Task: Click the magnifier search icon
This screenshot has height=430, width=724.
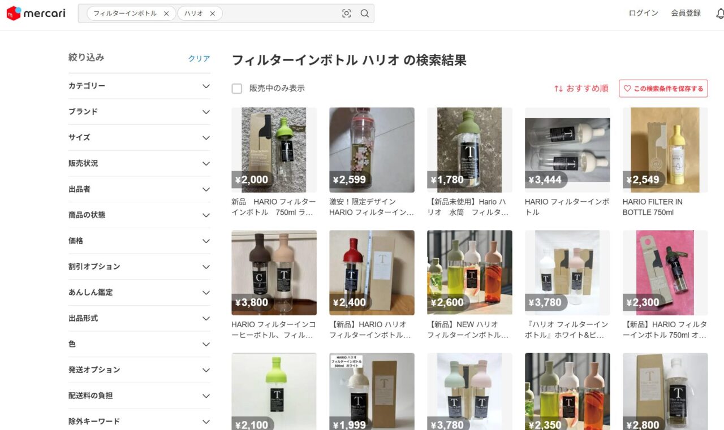Action: pos(365,14)
